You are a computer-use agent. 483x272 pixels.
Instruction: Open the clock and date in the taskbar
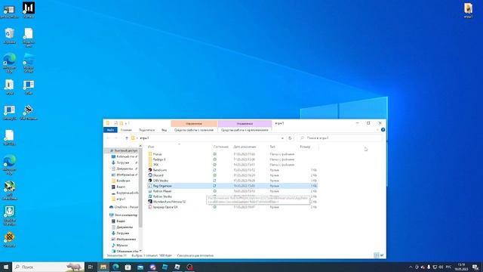[x=461, y=267]
